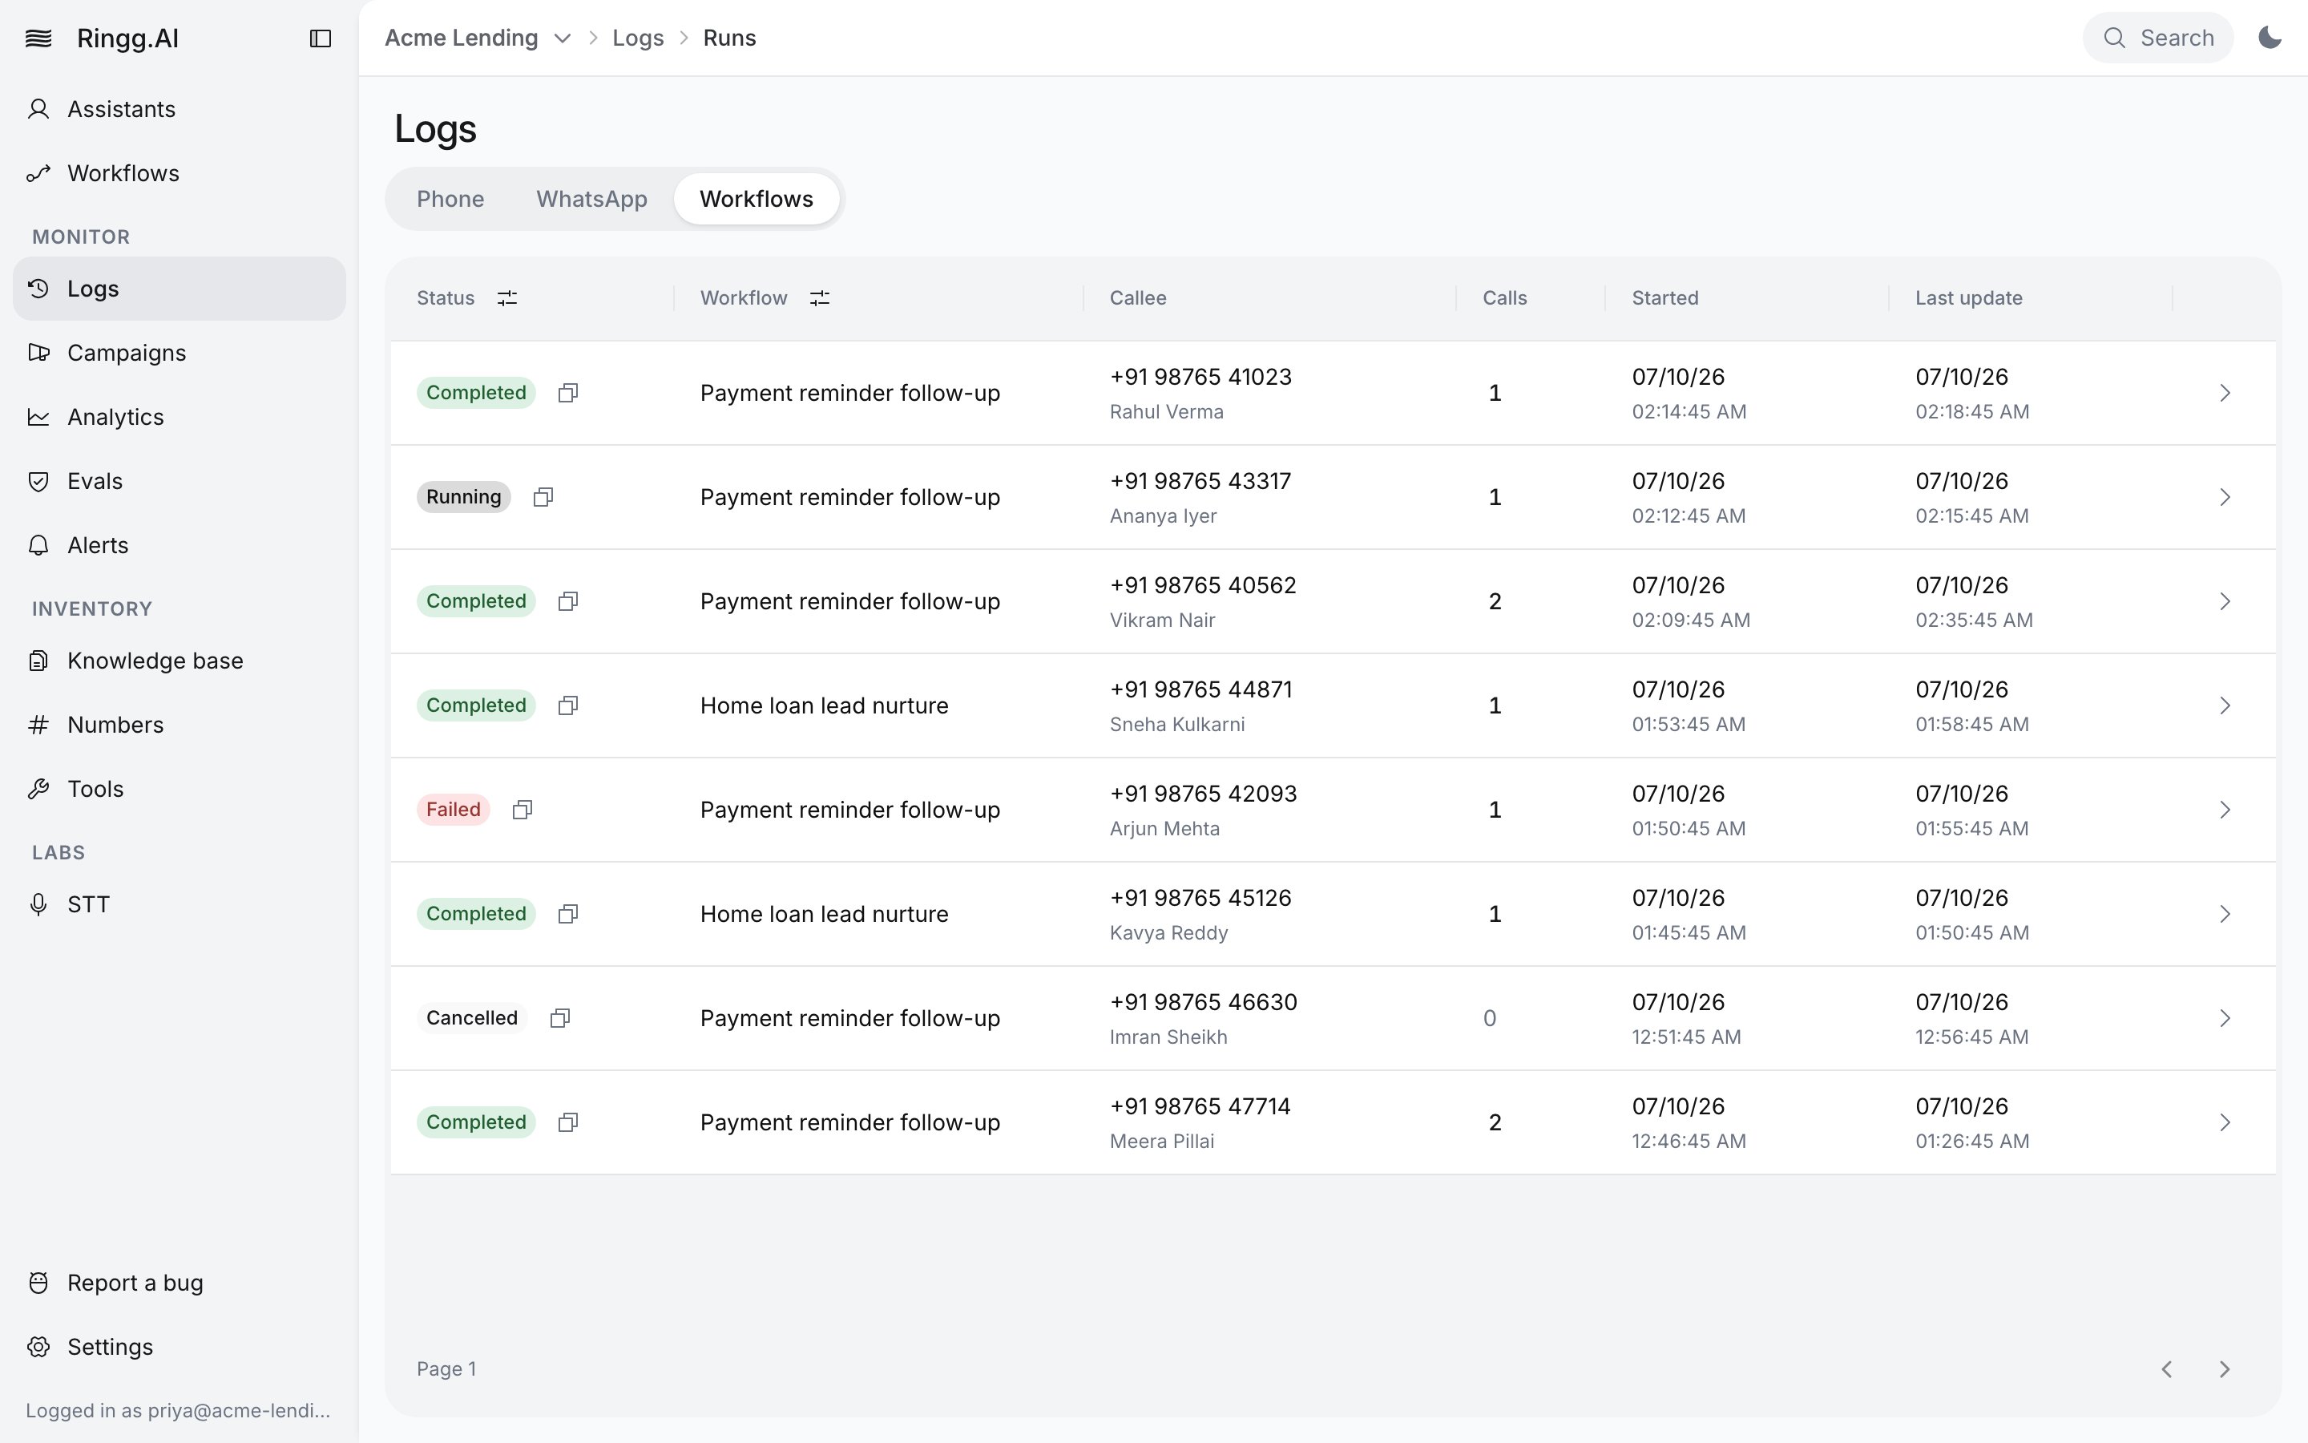2308x1443 pixels.
Task: Open Campaigns in the sidebar
Action: [x=180, y=352]
